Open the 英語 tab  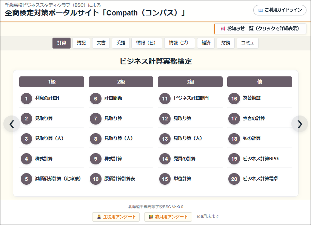(121, 43)
